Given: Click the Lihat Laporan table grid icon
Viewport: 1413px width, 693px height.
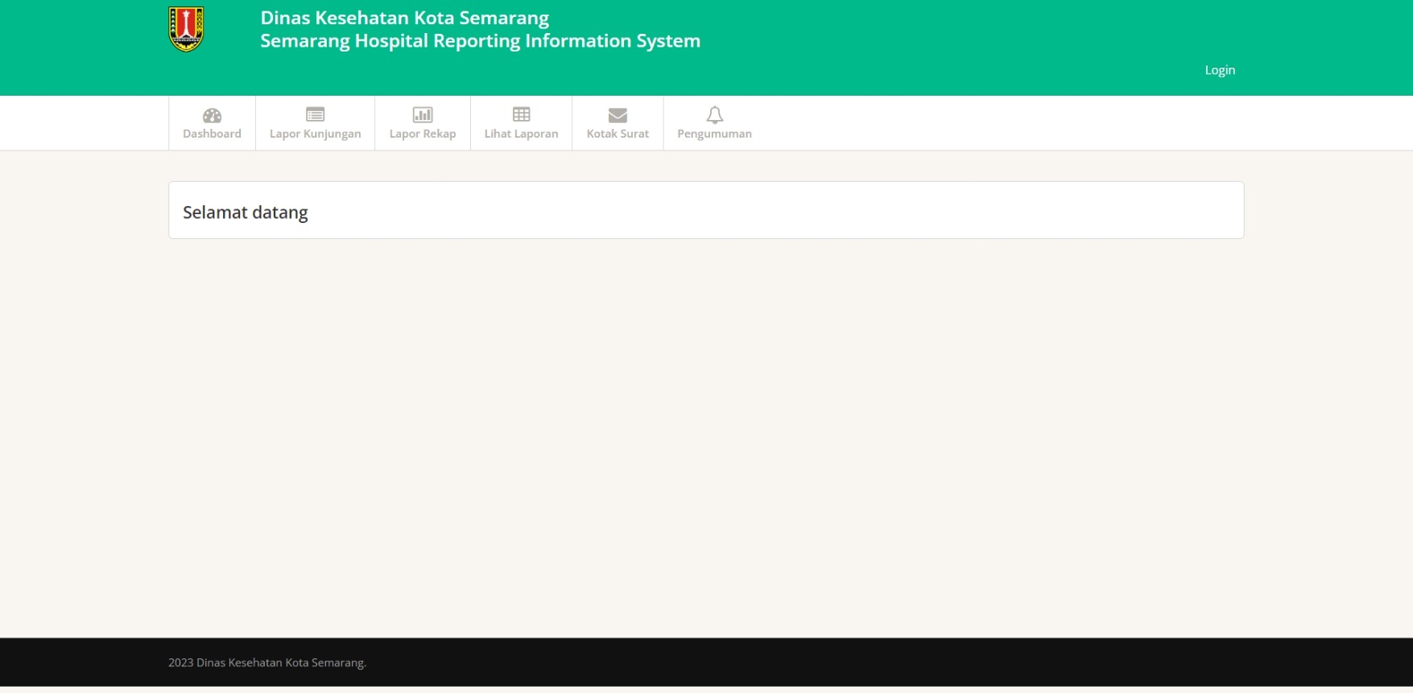Looking at the screenshot, I should tap(521, 114).
